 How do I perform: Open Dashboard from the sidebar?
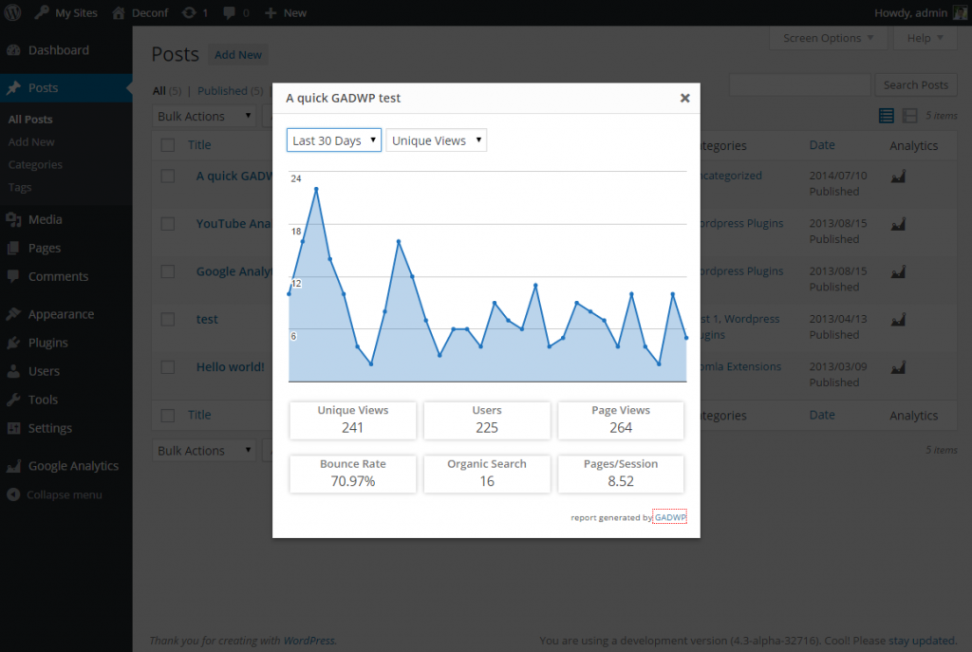59,50
